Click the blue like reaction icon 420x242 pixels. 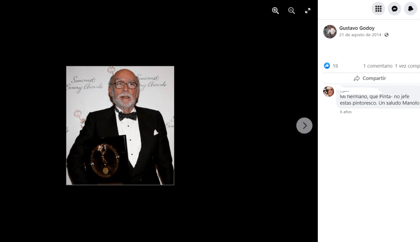[327, 66]
